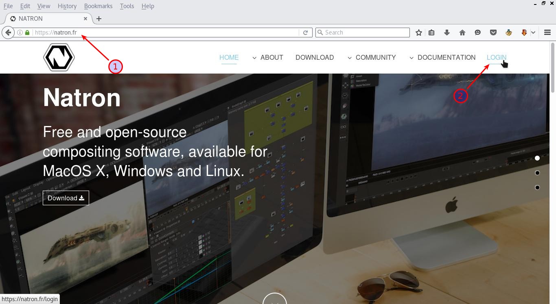This screenshot has height=304, width=556.
Task: Open the downloads panel
Action: (447, 32)
